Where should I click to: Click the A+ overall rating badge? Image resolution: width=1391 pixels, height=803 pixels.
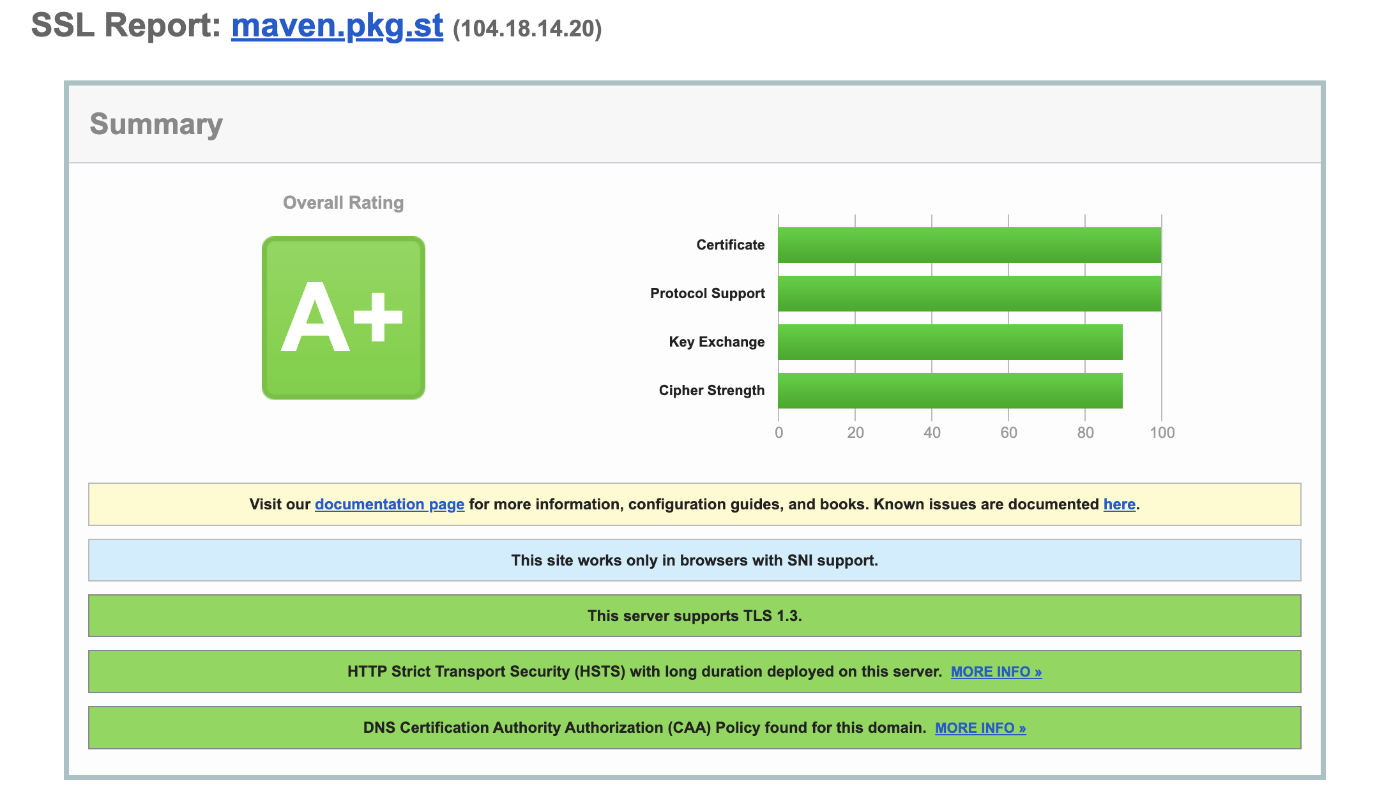point(344,318)
